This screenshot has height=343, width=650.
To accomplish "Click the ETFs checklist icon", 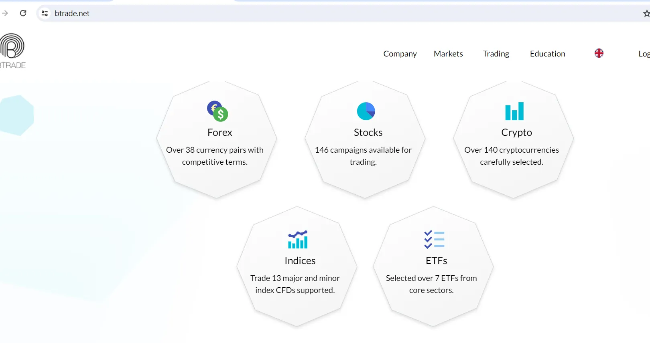I will [434, 239].
